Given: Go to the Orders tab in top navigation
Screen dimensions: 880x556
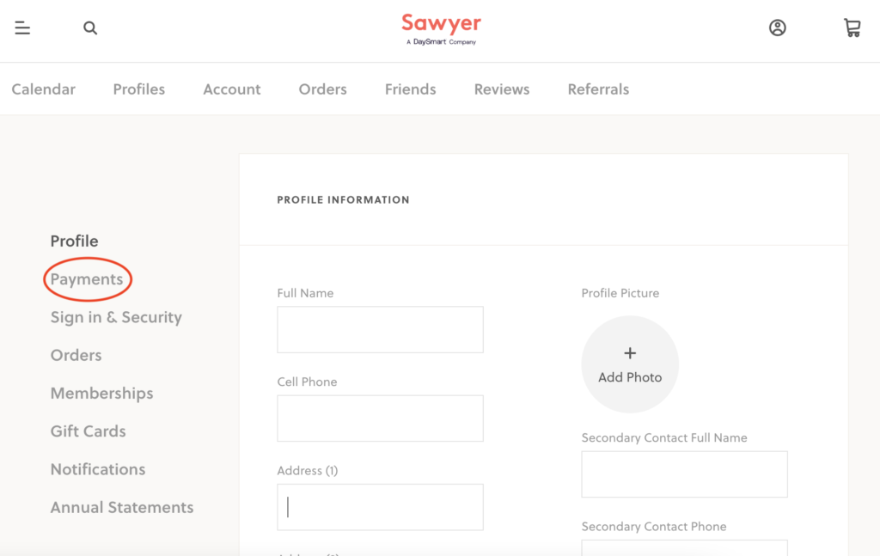Looking at the screenshot, I should (323, 89).
